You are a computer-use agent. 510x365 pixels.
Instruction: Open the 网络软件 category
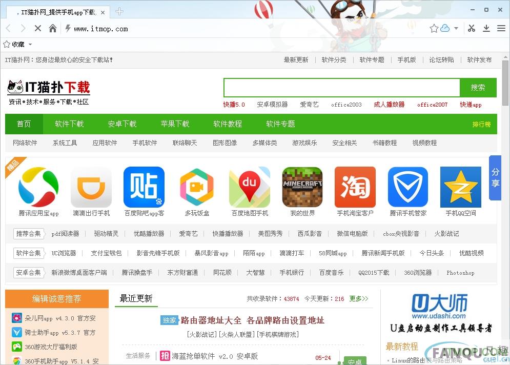(25, 143)
